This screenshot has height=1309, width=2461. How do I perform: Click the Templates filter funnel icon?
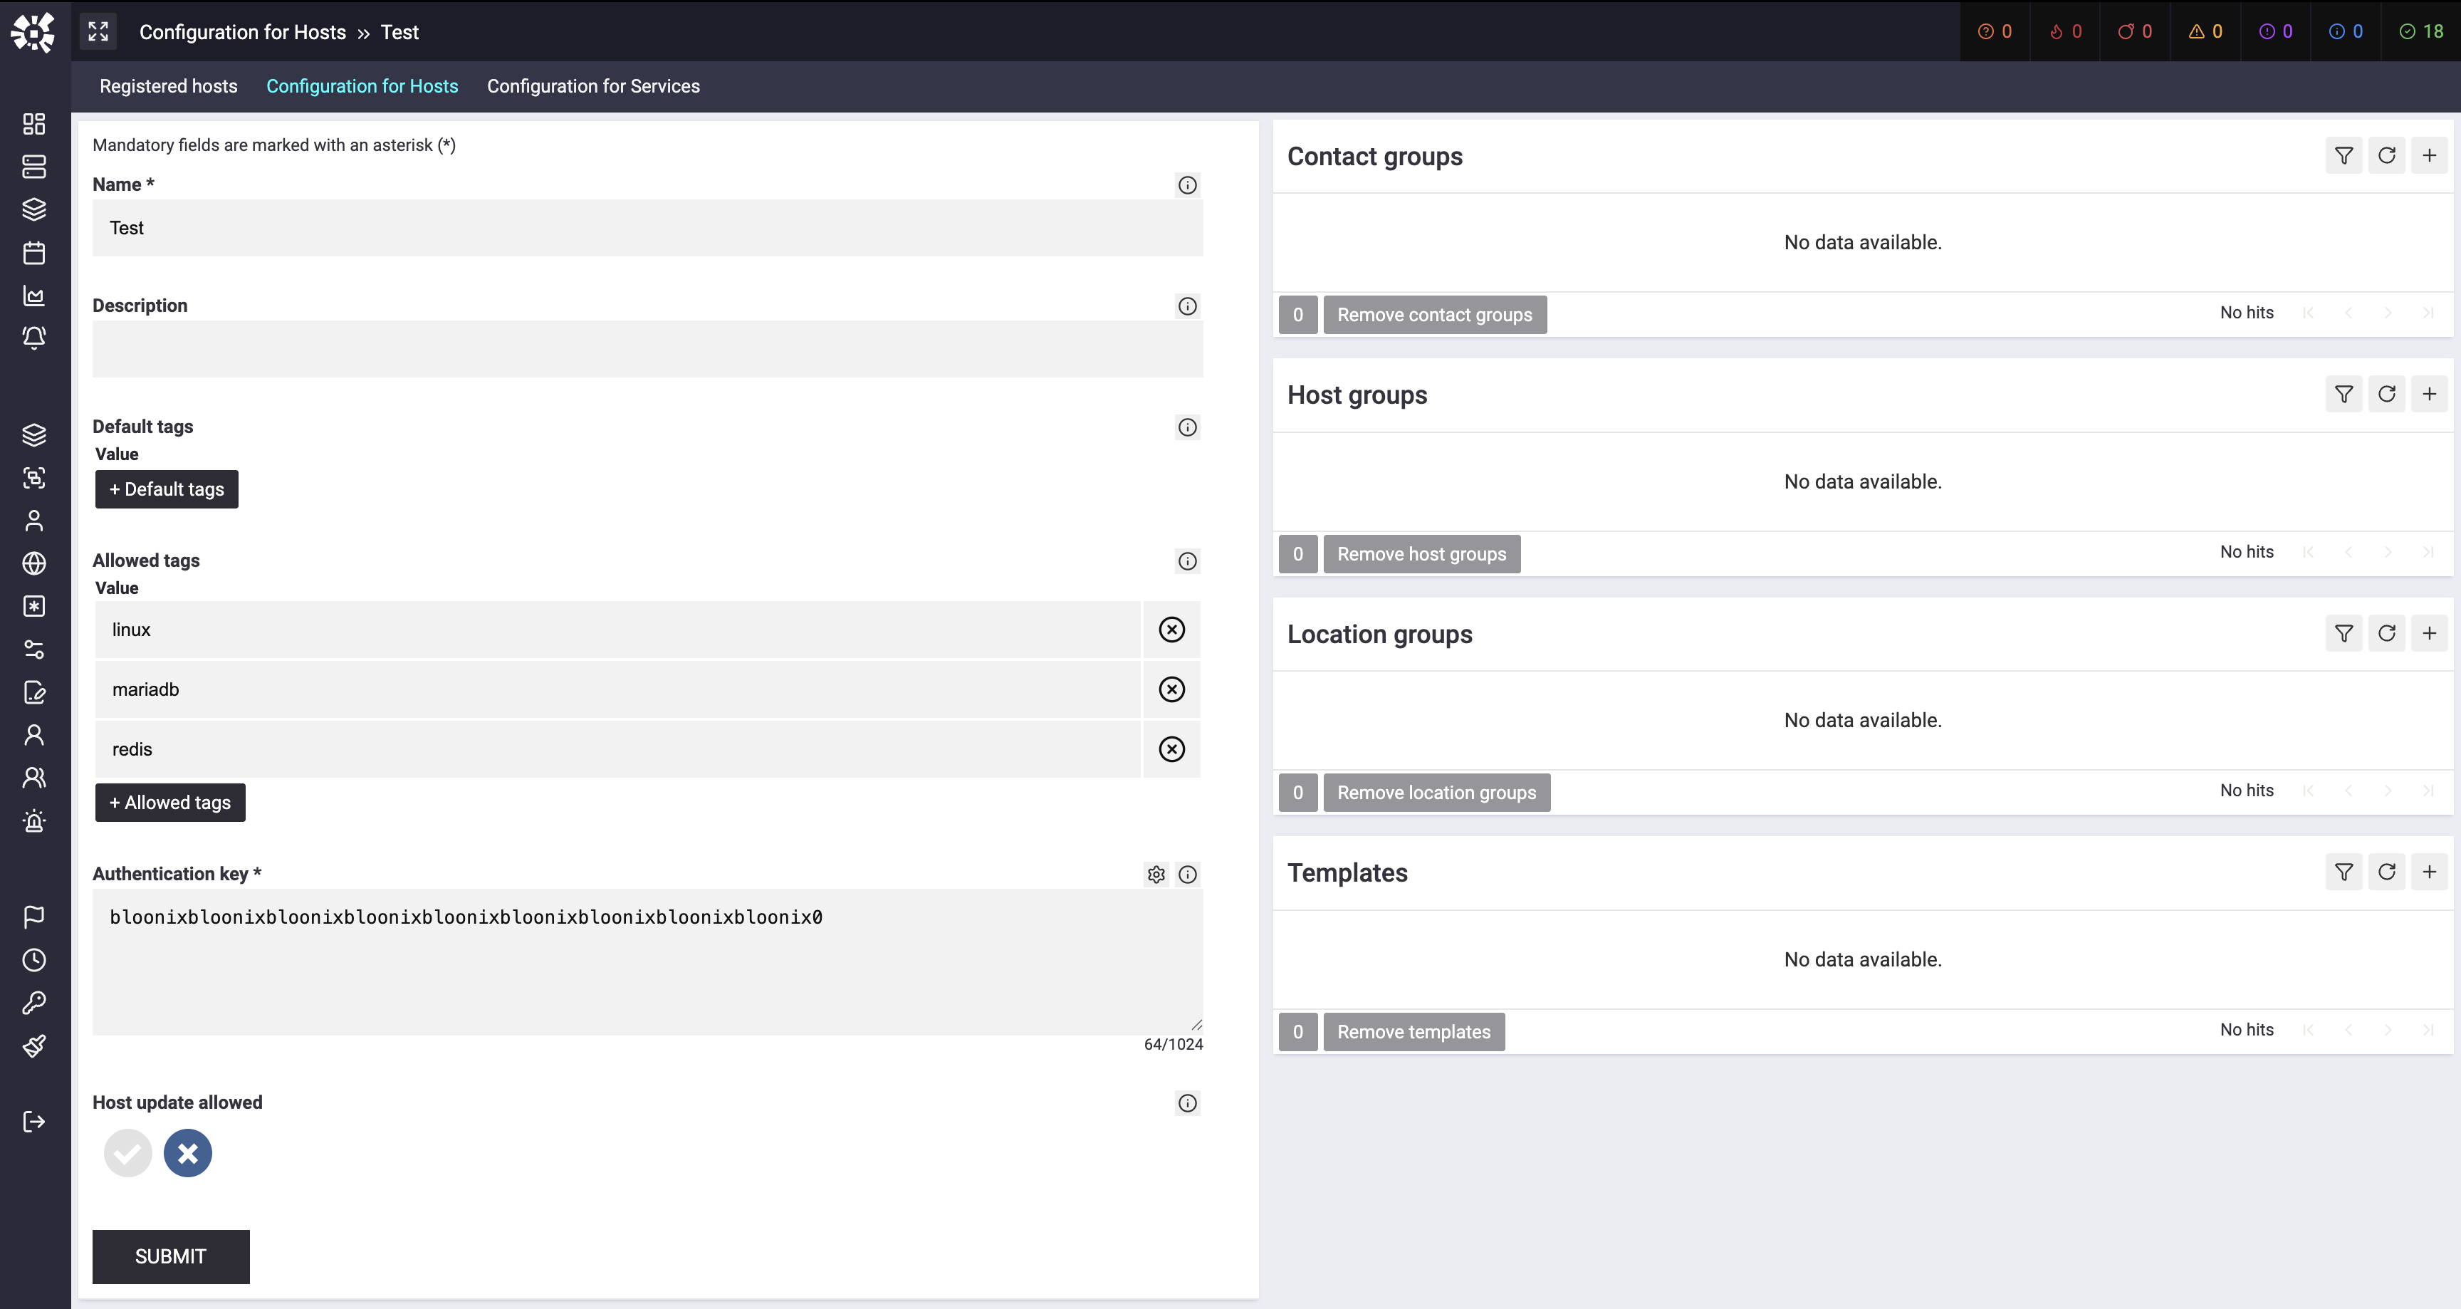click(2344, 872)
